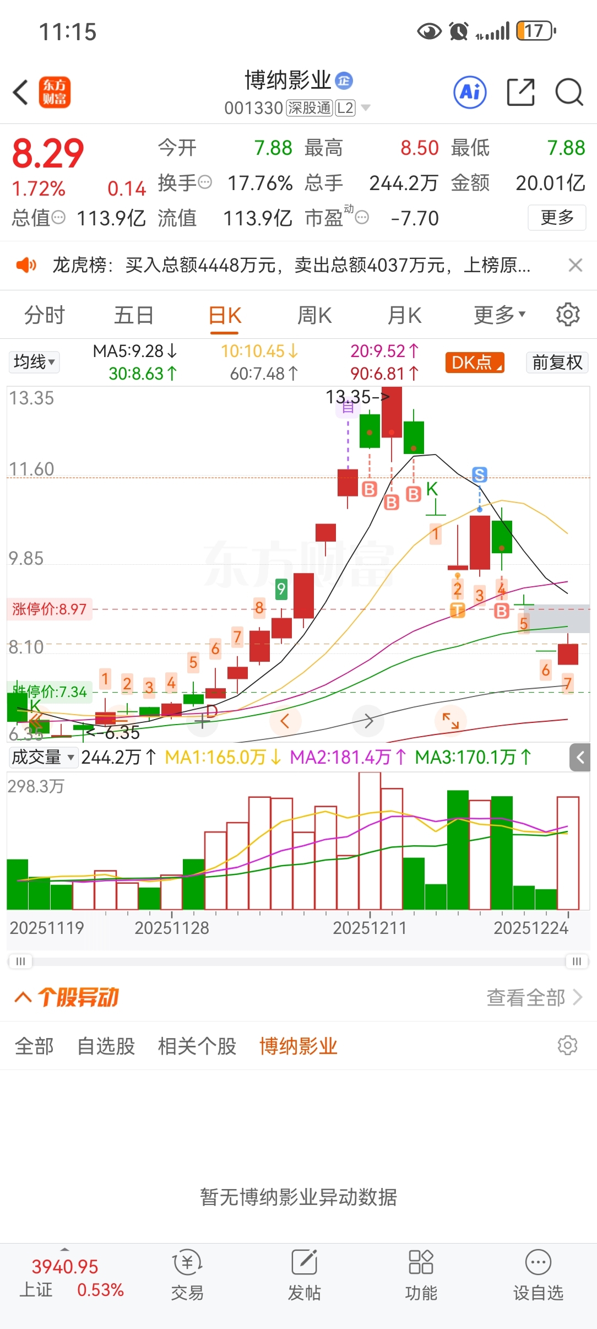Image resolution: width=597 pixels, height=1329 pixels.
Task: Open the 均线 indicator dropdown
Action: [x=34, y=362]
